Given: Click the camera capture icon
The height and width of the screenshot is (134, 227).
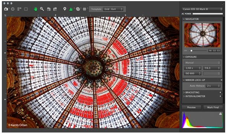Looking at the screenshot, I should (6, 9).
